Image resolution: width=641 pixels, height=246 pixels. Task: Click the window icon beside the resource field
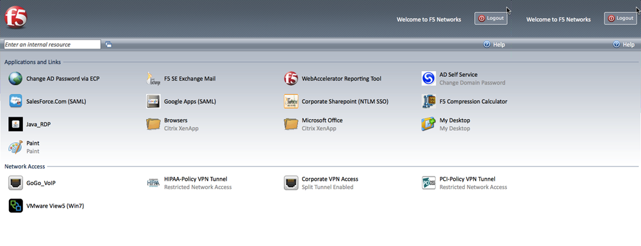click(108, 45)
